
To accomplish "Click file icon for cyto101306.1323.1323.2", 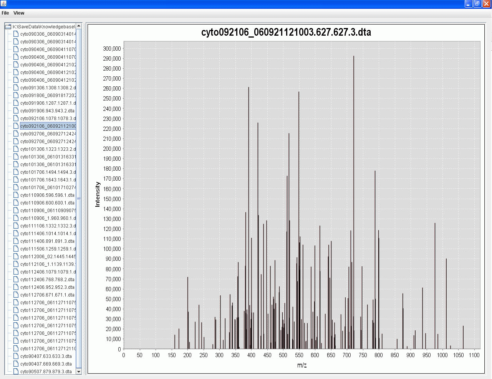I will [16, 149].
